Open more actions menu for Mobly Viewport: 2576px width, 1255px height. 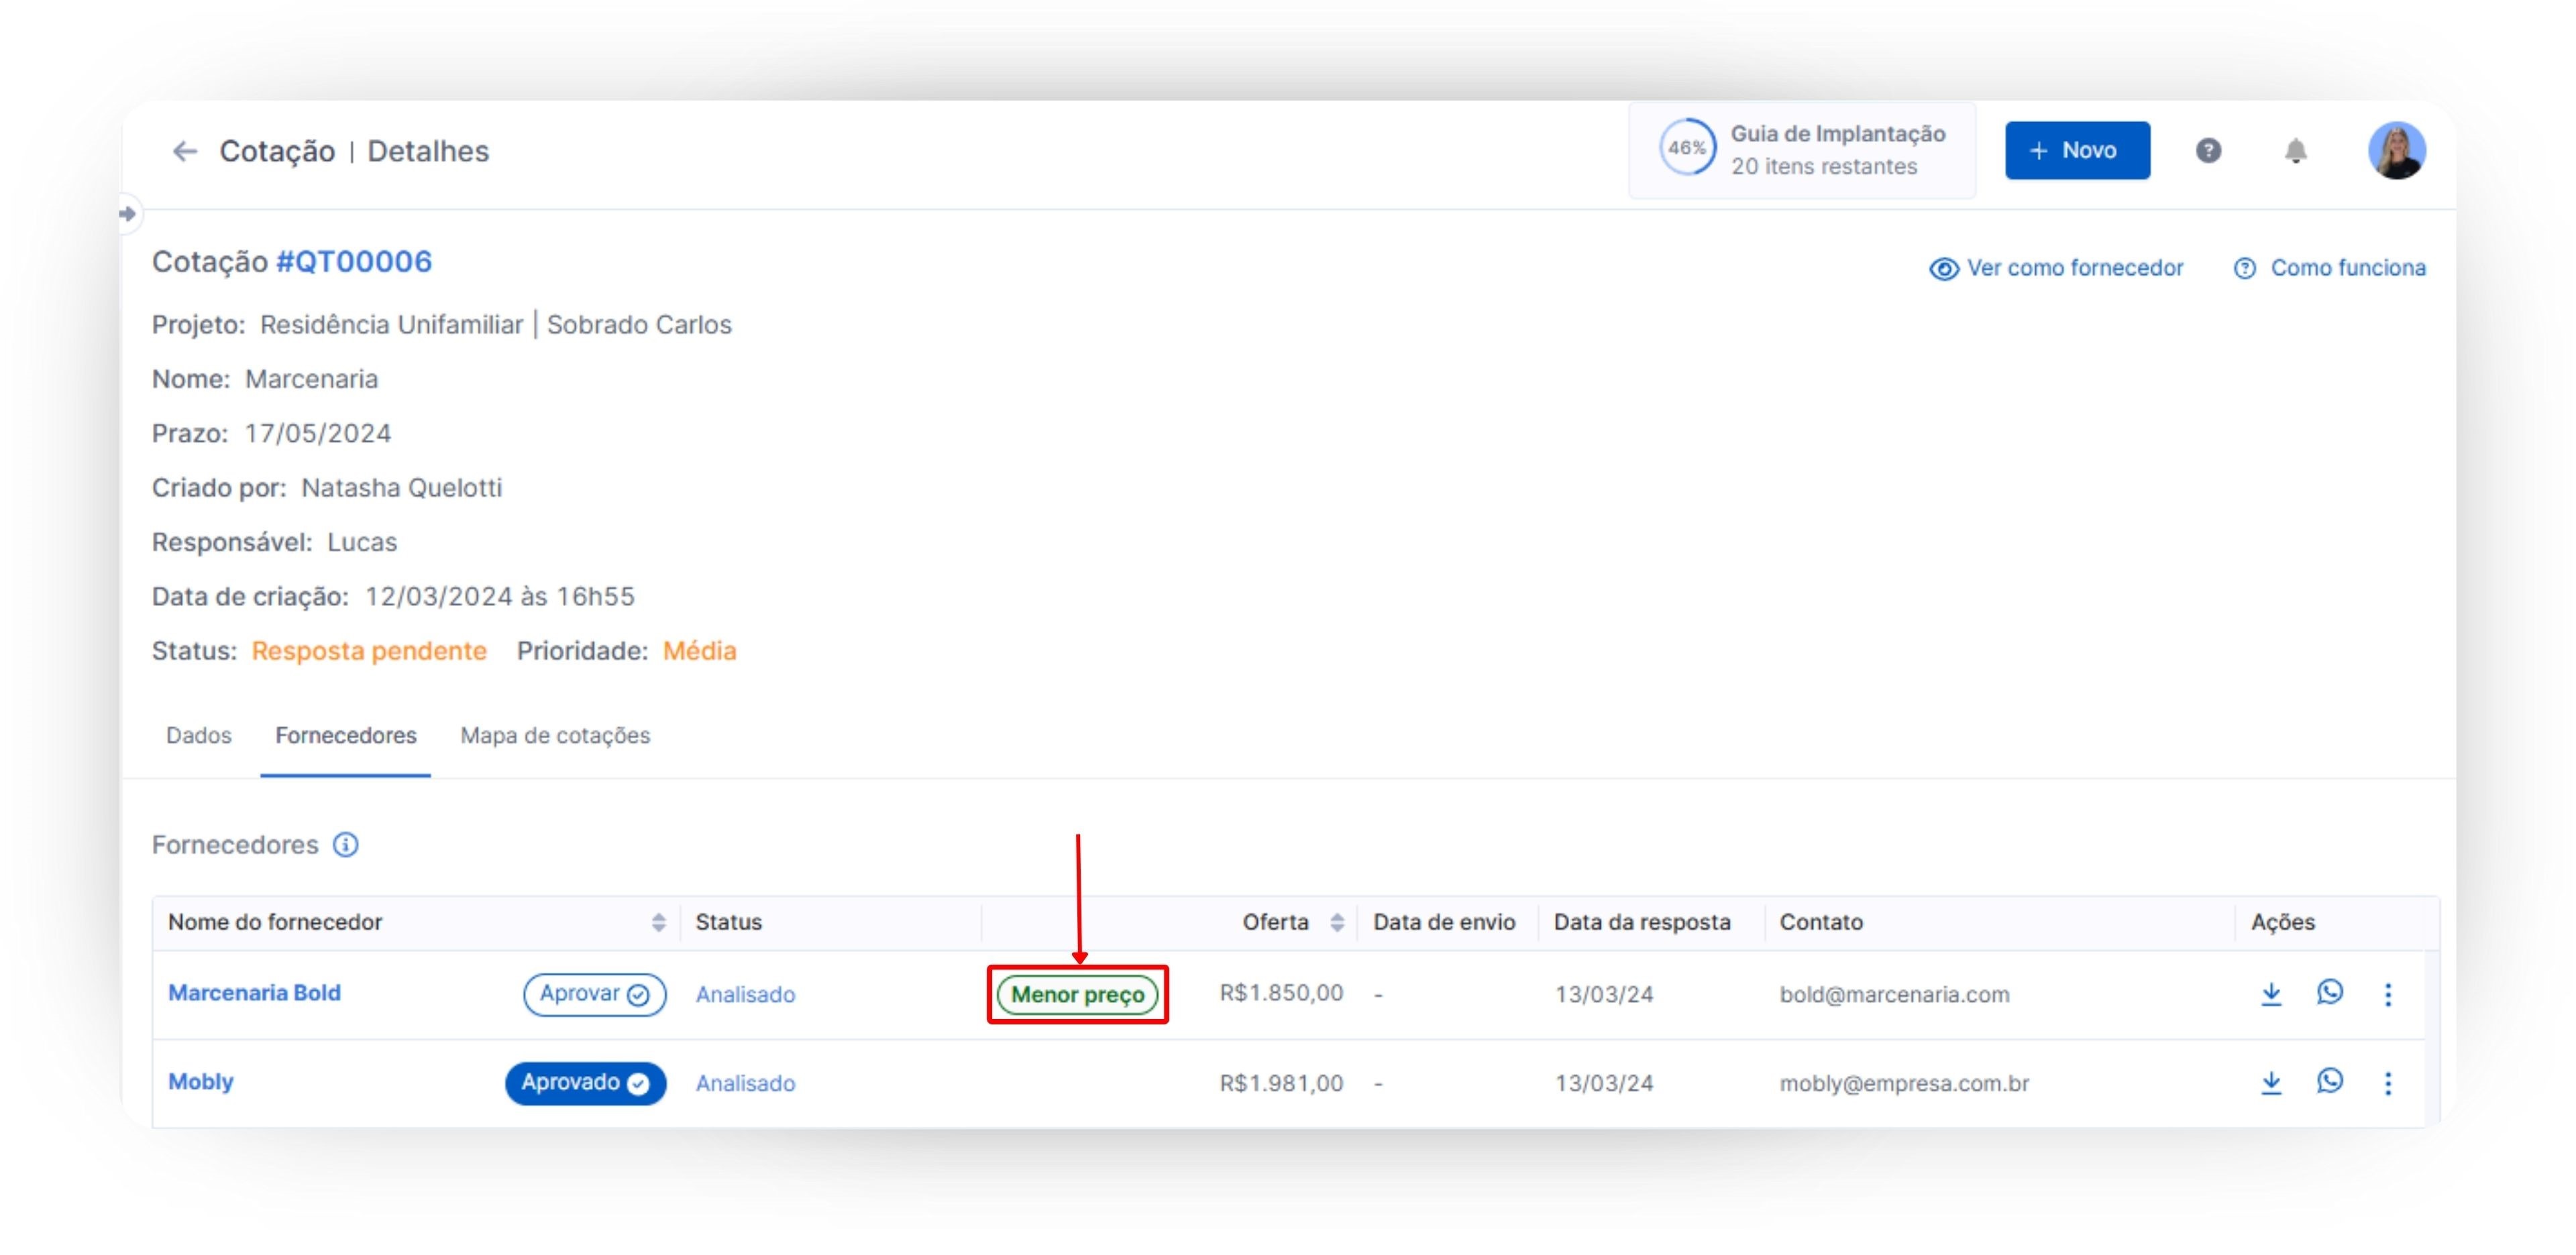2388,1083
